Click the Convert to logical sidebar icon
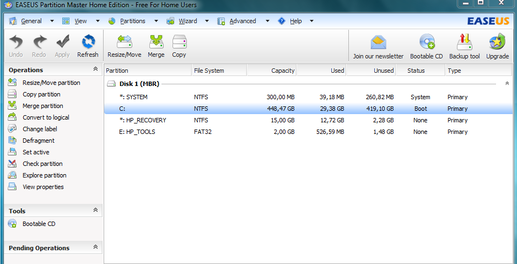Image resolution: width=517 pixels, height=264 pixels. click(12, 117)
